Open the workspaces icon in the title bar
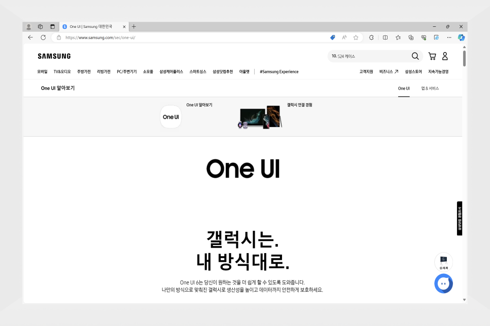 (x=40, y=27)
